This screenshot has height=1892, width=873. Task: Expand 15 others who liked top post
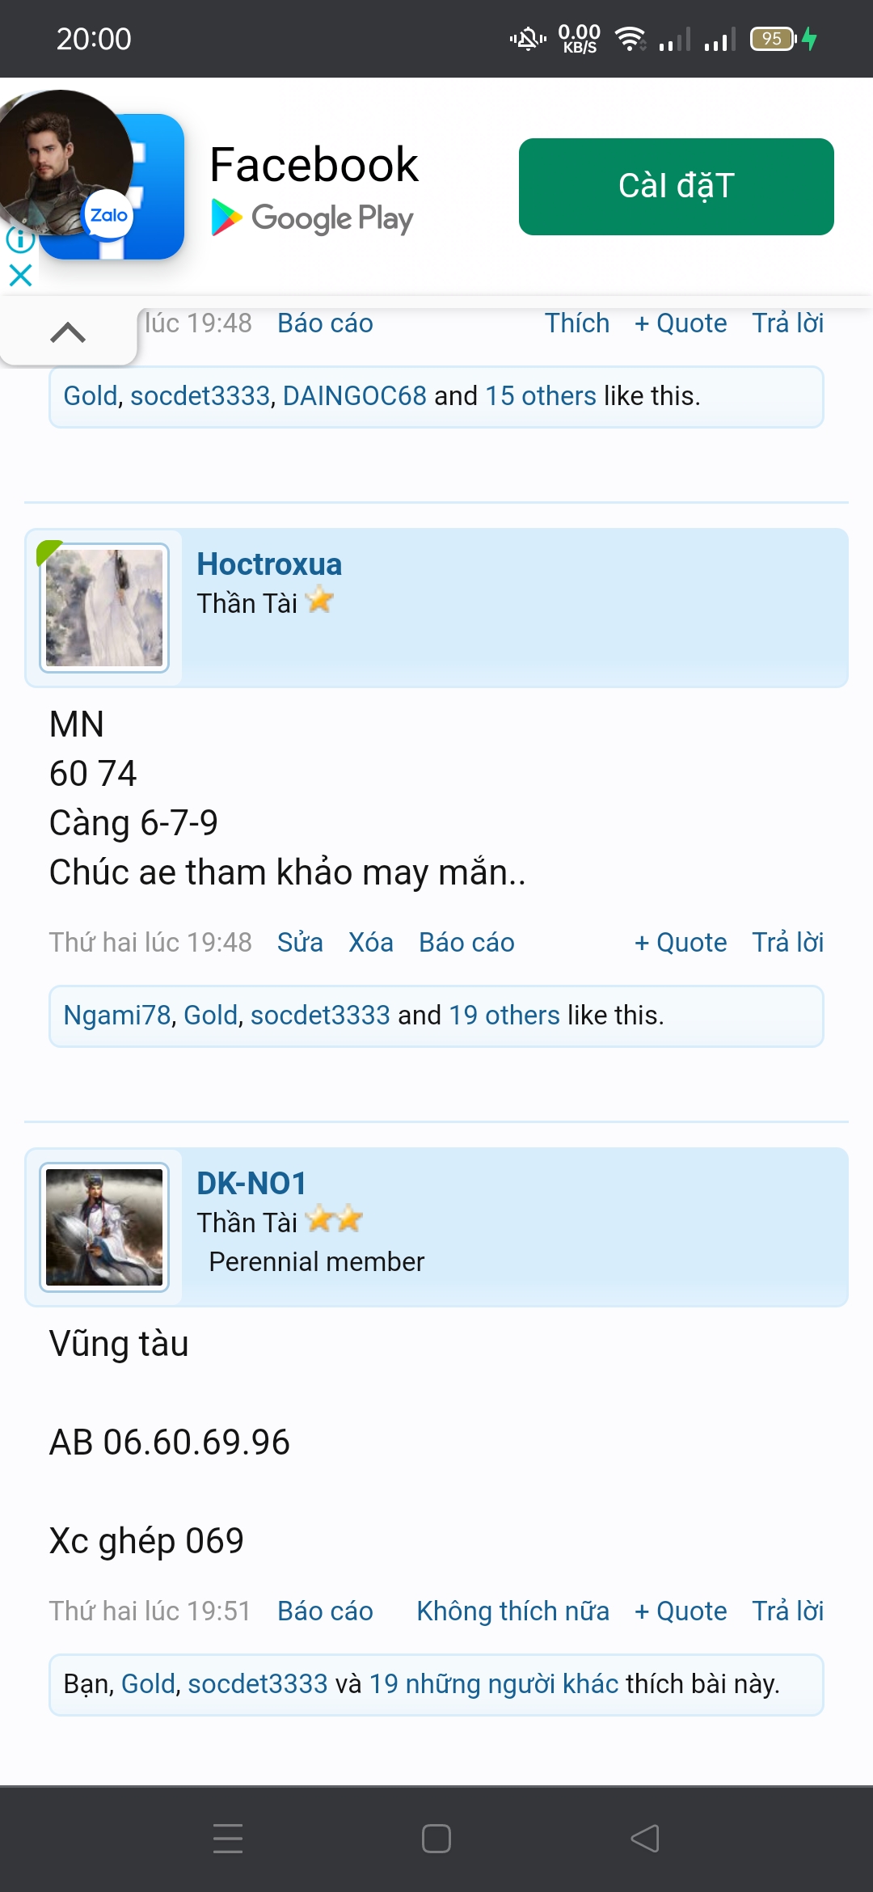(x=541, y=396)
